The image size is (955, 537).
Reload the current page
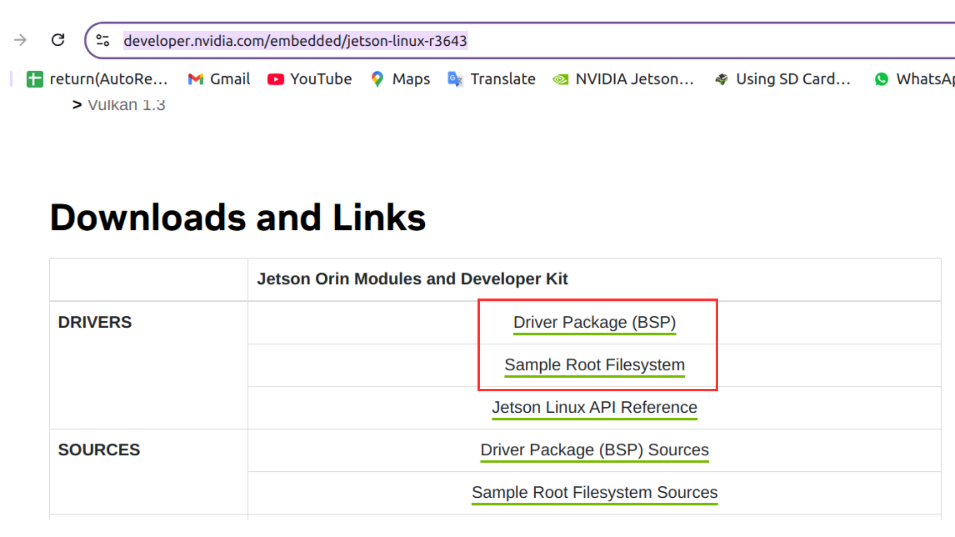pos(58,40)
